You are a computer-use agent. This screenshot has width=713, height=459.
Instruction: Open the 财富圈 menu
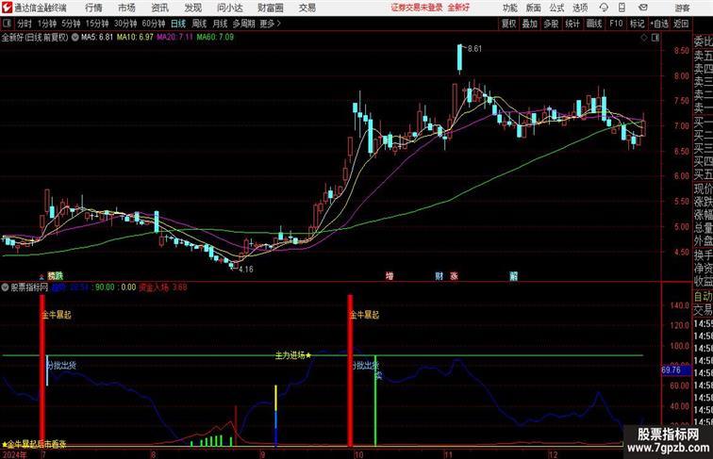coord(271,8)
